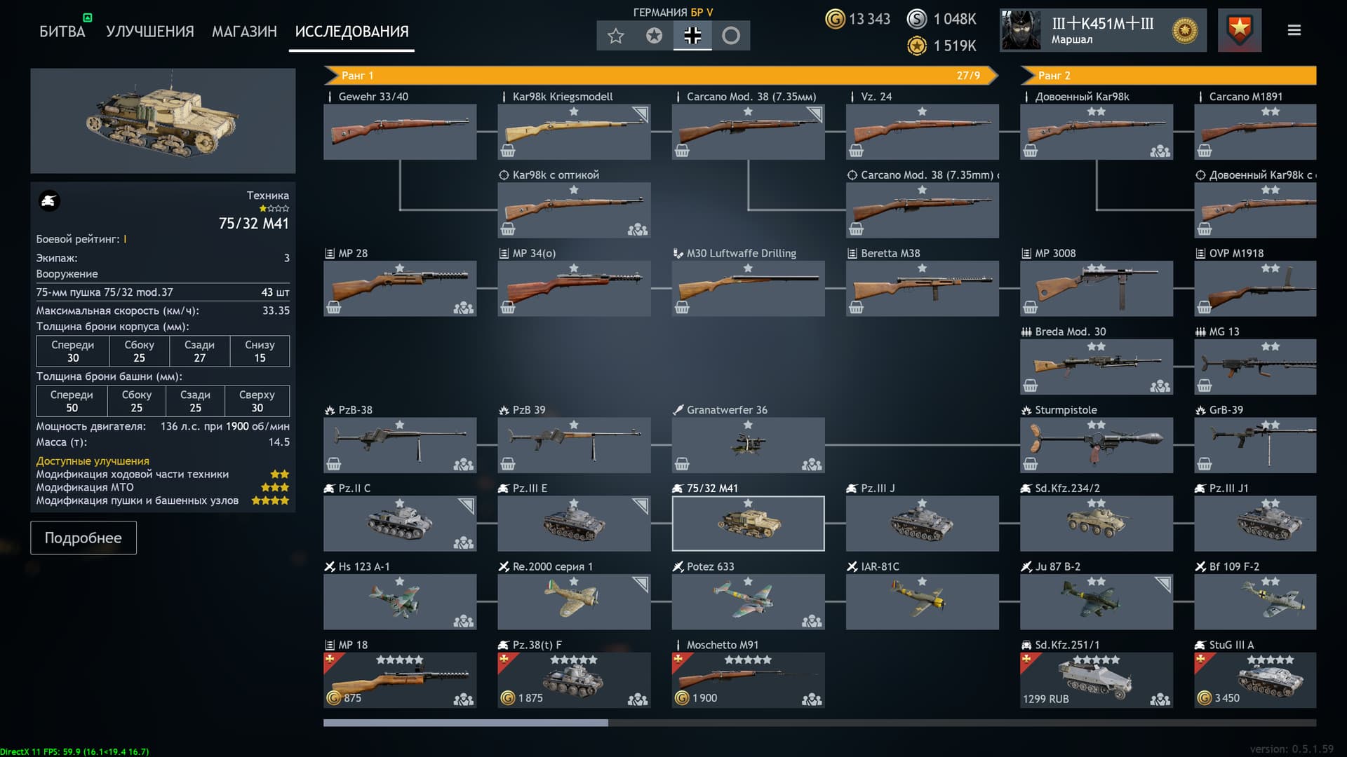Select the circle faction icon
The width and height of the screenshot is (1347, 757).
pos(731,36)
